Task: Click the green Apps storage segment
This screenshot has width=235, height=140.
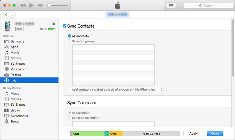Action: 88,134
